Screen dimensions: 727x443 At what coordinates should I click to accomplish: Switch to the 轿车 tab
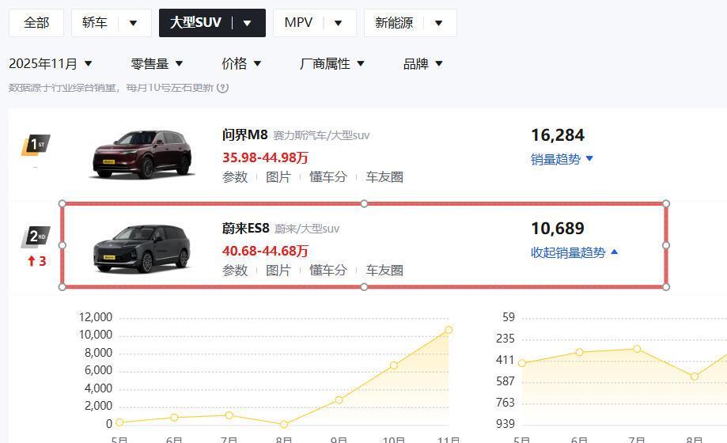[95, 23]
